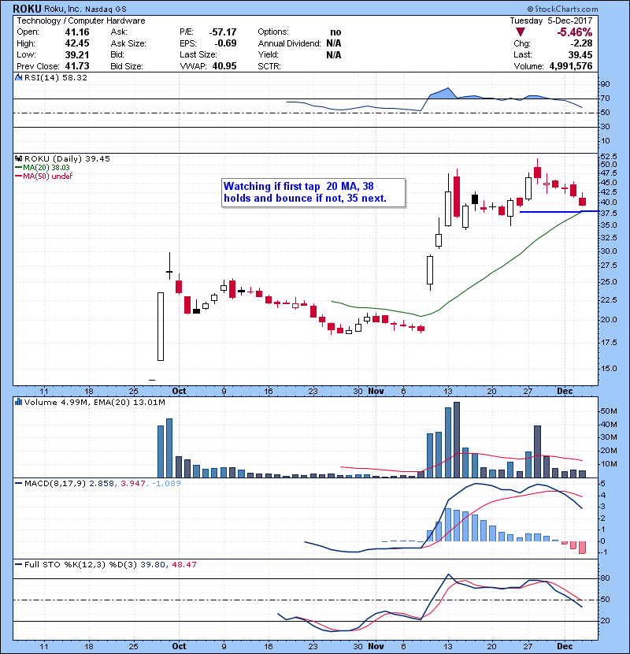Image resolution: width=630 pixels, height=654 pixels.
Task: Click the stochastic 80 level axis label
Action: point(605,578)
